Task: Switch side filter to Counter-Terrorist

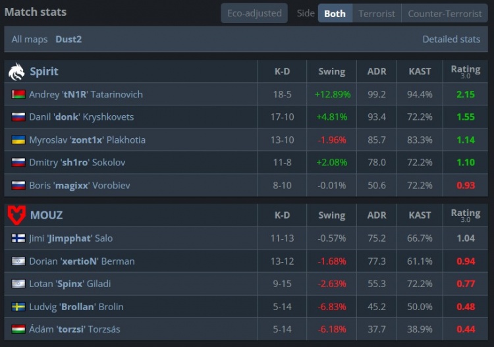Action: click(x=445, y=13)
